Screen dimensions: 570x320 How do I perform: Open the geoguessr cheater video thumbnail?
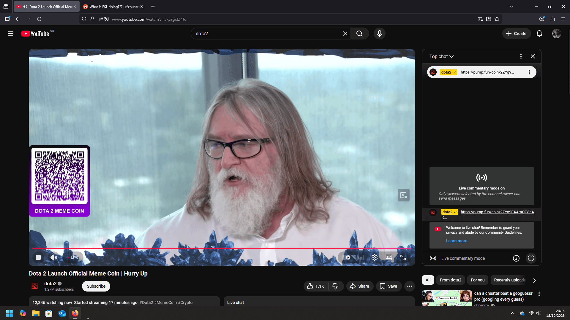[447, 298]
